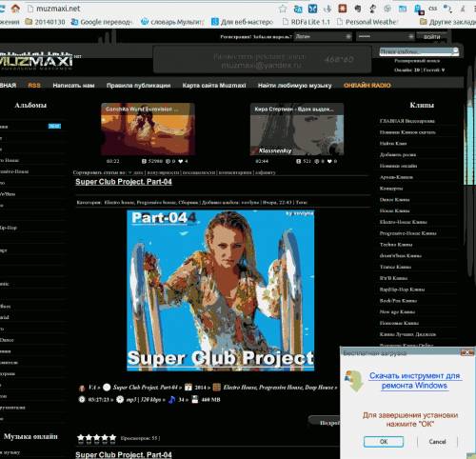Screen dimensions: 476x459
Task: Open the CSS extension icon in toolbar
Action: (x=432, y=9)
